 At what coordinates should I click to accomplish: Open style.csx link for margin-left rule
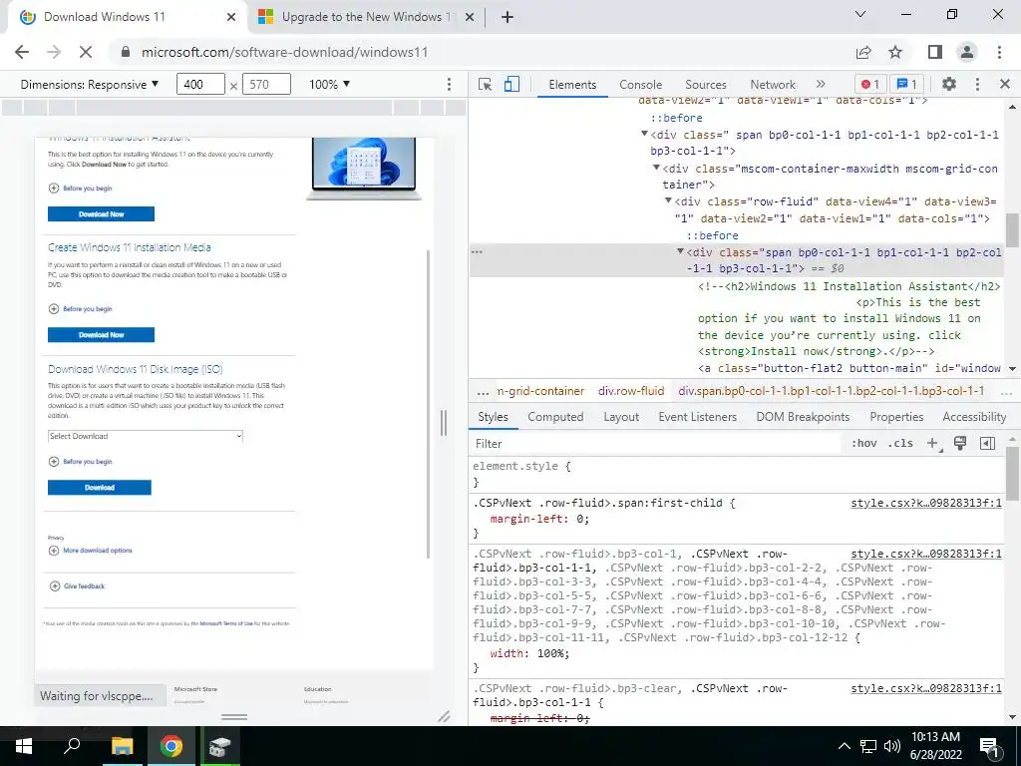(926, 503)
